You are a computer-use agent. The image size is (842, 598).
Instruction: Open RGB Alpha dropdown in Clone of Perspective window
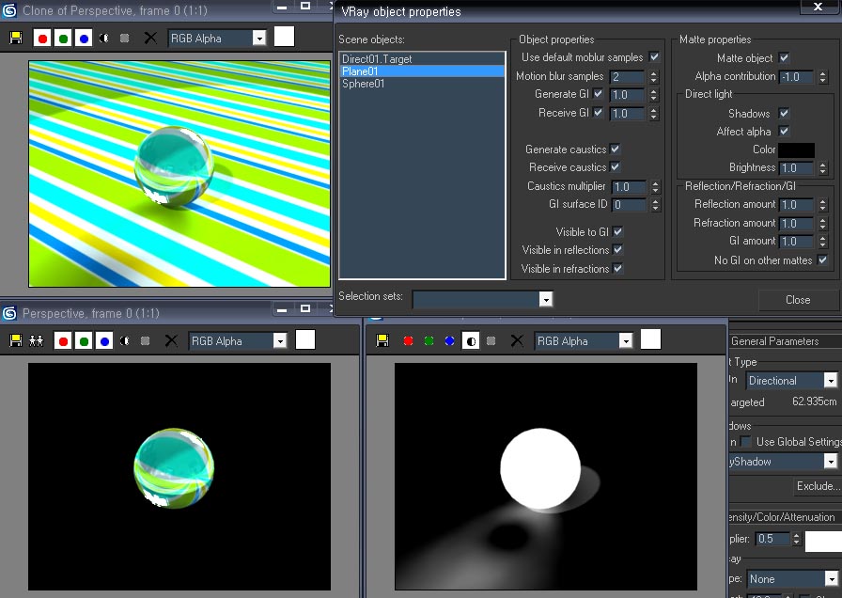(259, 39)
